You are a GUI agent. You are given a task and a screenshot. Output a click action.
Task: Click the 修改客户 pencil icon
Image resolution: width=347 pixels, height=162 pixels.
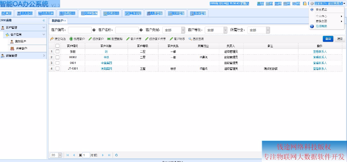(90, 39)
